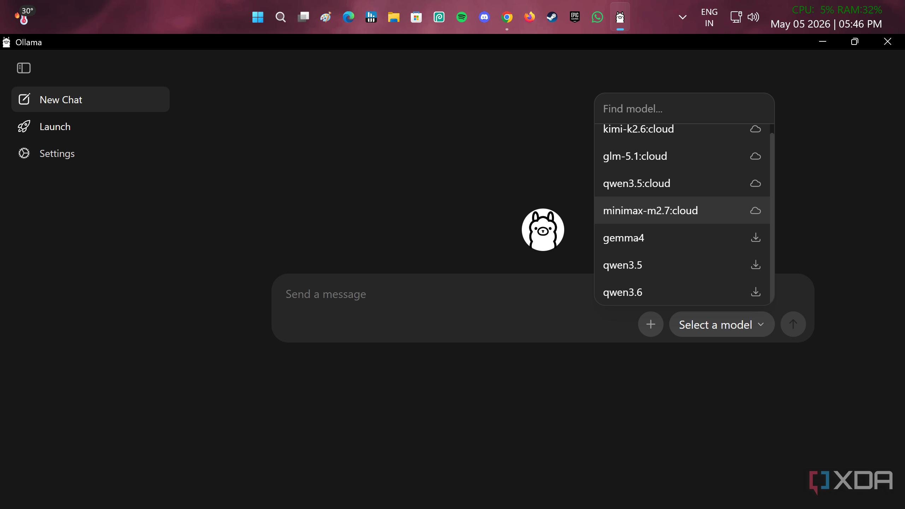Open the volume control icon
Screen dimensions: 905x509
tap(753, 17)
